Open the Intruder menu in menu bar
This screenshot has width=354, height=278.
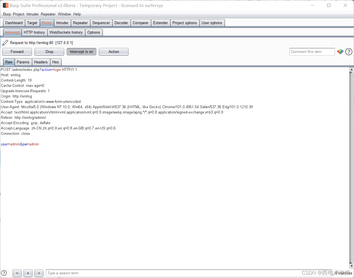point(33,14)
